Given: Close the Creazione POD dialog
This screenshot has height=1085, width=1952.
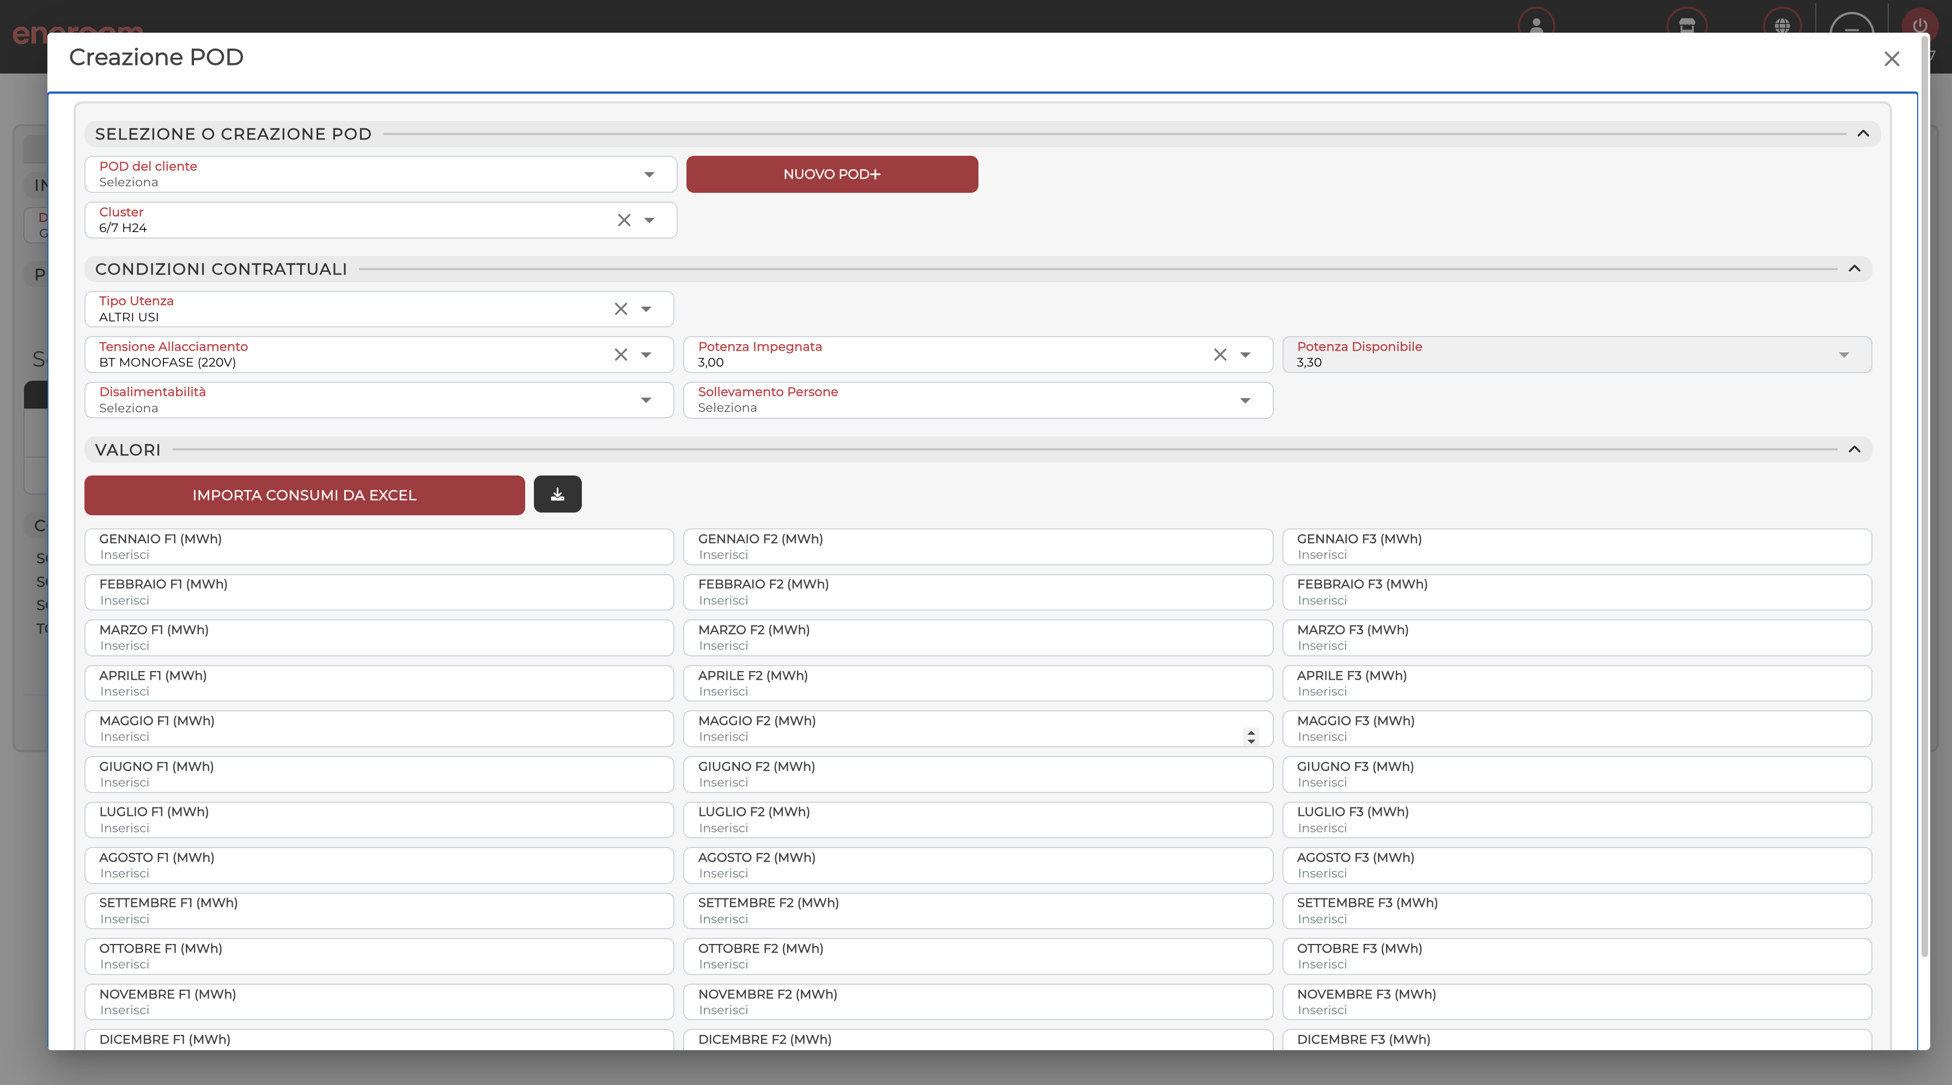Looking at the screenshot, I should [1892, 59].
